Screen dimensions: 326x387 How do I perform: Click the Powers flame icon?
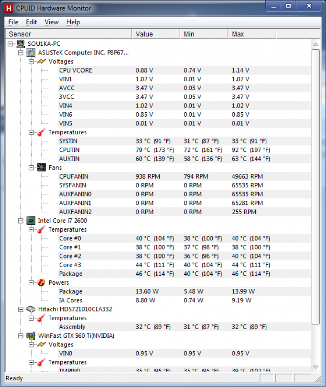tap(42, 283)
